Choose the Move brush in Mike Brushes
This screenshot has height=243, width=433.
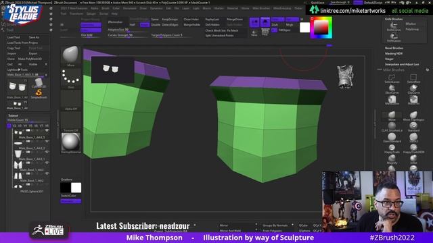pos(392,116)
